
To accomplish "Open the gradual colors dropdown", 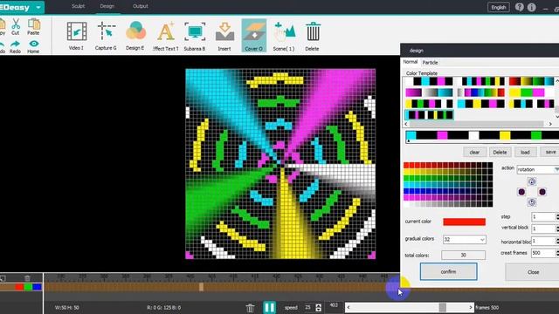I will 464,240.
